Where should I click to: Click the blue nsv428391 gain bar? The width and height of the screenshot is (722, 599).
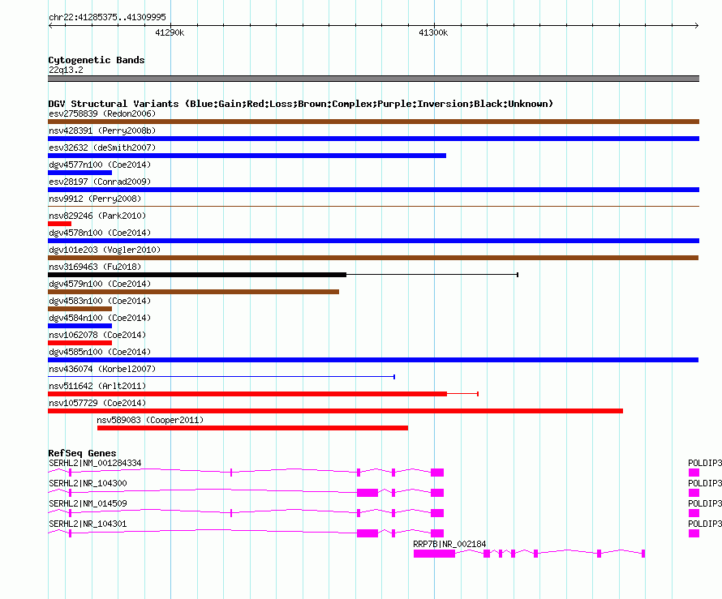pyautogui.click(x=373, y=139)
